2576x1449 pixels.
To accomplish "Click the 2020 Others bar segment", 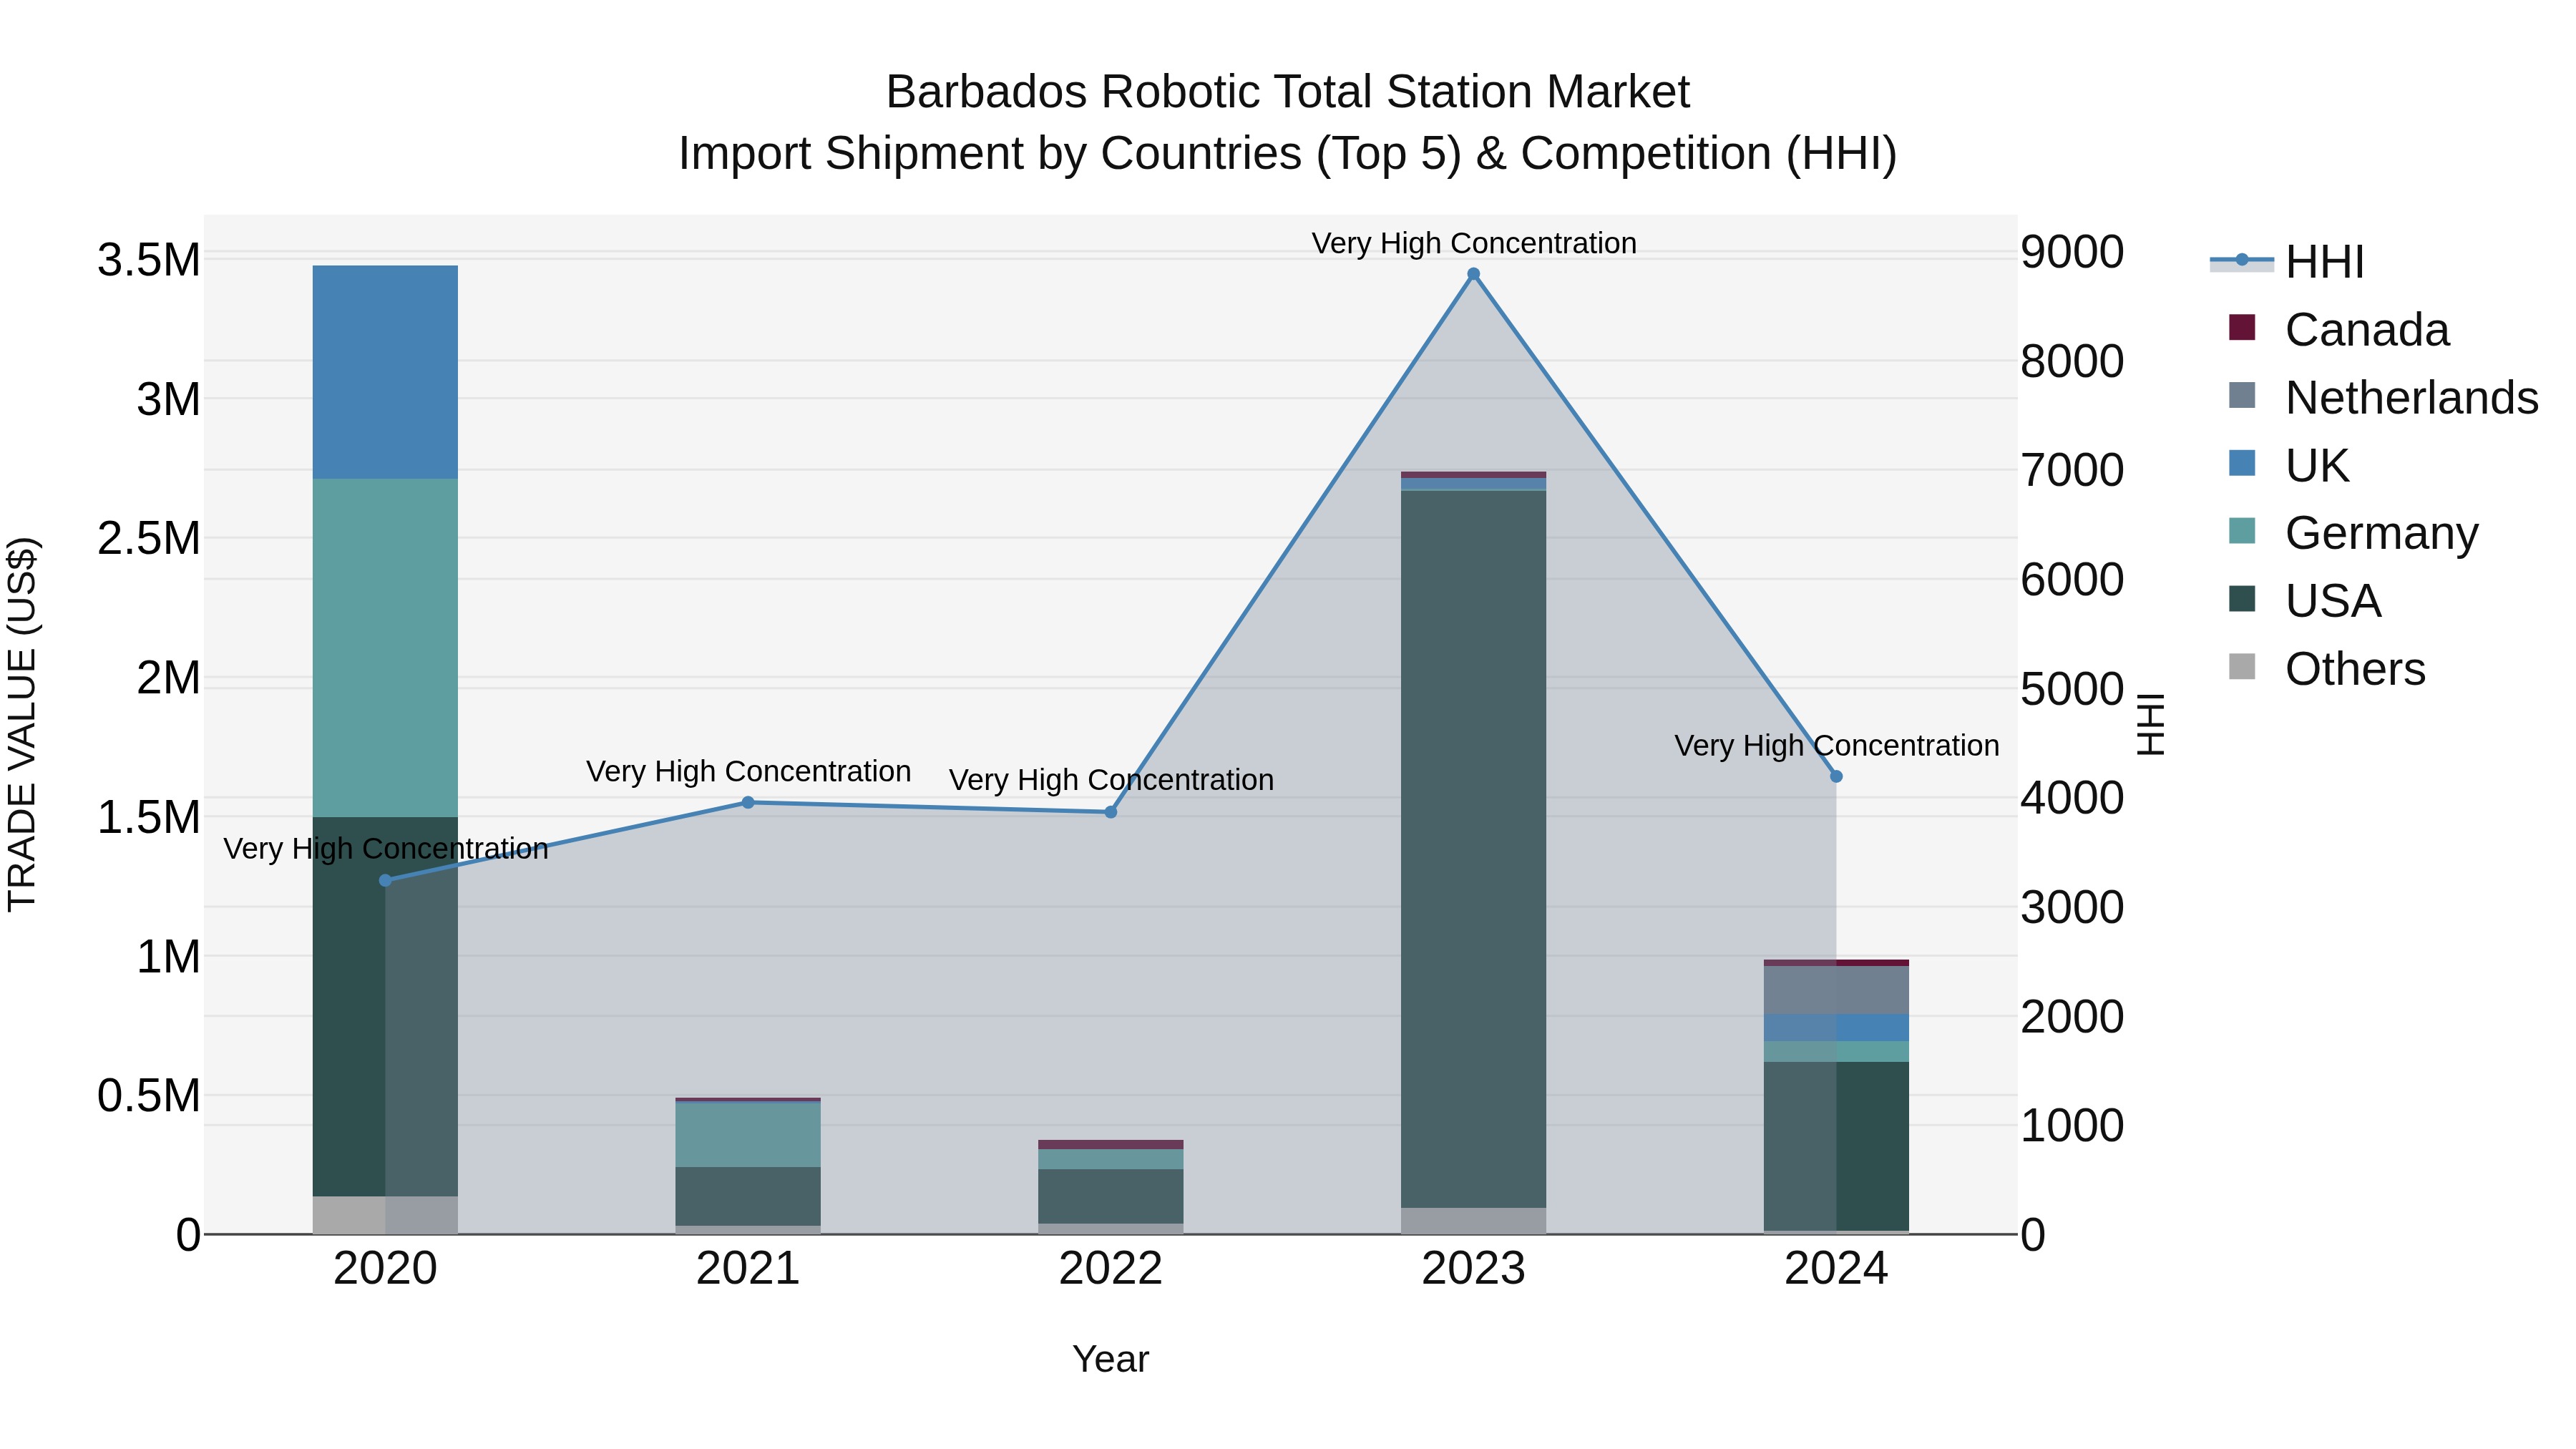I will 385,1215.
